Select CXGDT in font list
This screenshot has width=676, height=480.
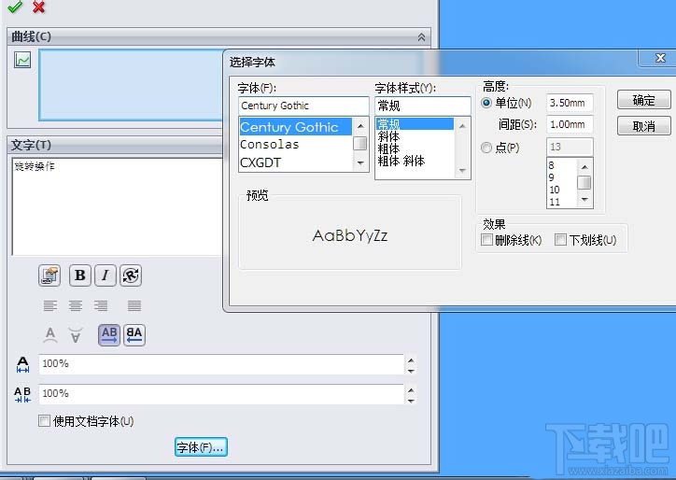tap(296, 162)
